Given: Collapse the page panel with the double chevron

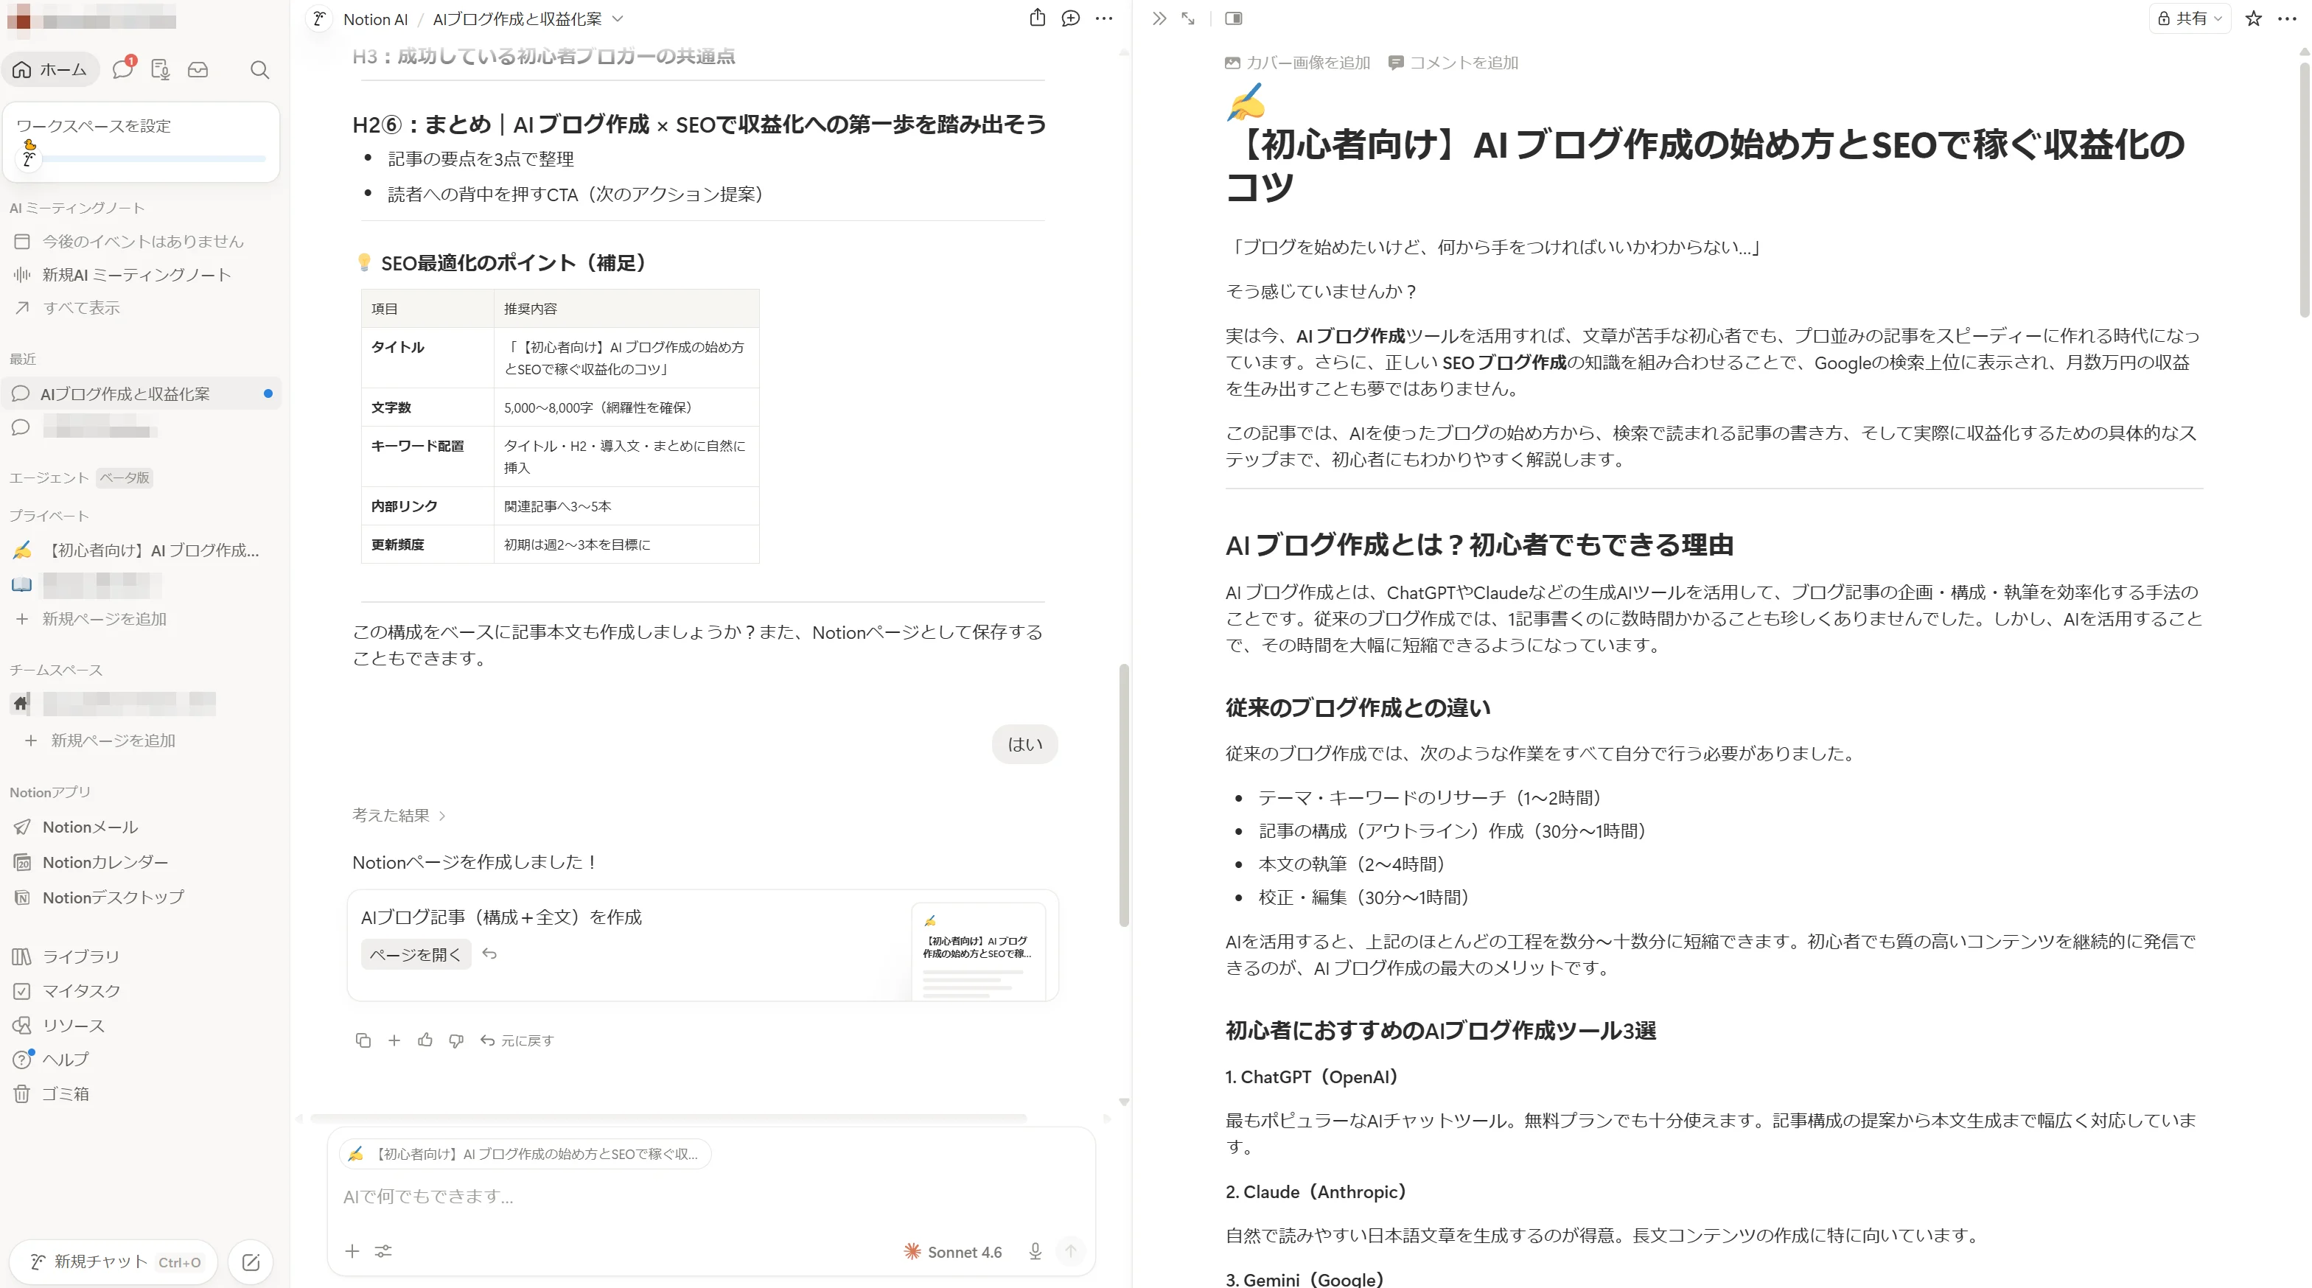Looking at the screenshot, I should [1158, 18].
